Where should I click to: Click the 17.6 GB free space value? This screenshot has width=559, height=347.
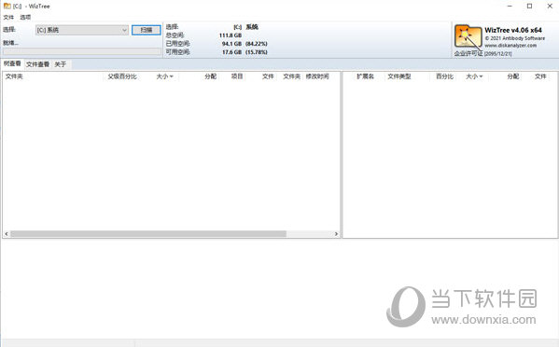tap(231, 52)
